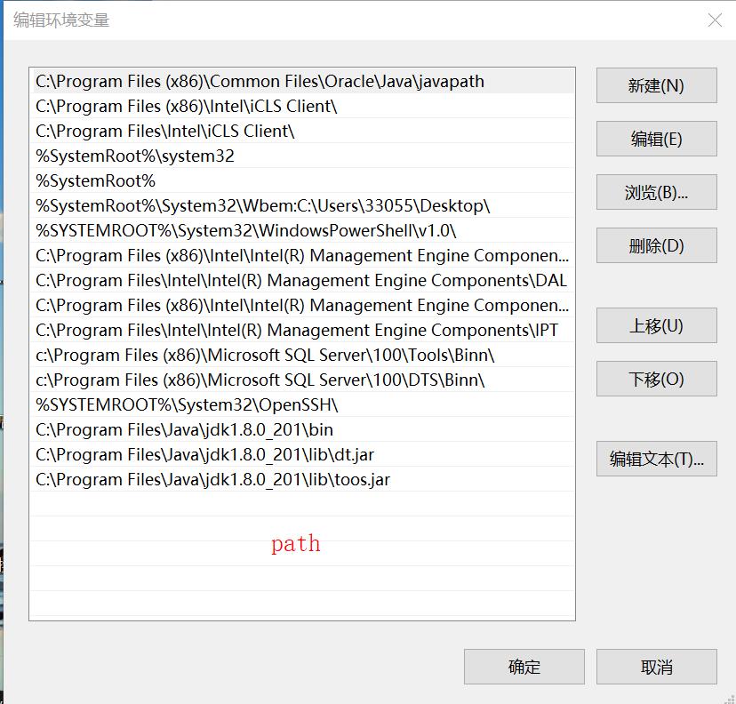Image resolution: width=736 pixels, height=704 pixels.
Task: Select SQL Server\100\DTS\Binn\ entry
Action: pos(302,380)
